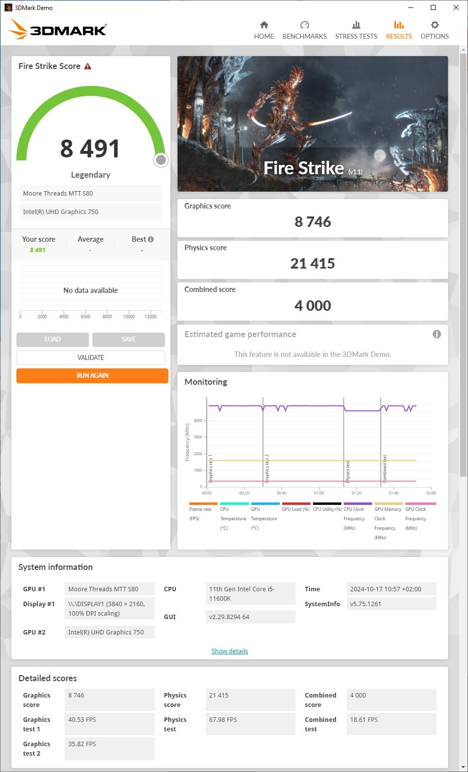Click Intel(R) UHD Graphics 750 under Legendary
This screenshot has height=772, width=468.
click(90, 212)
